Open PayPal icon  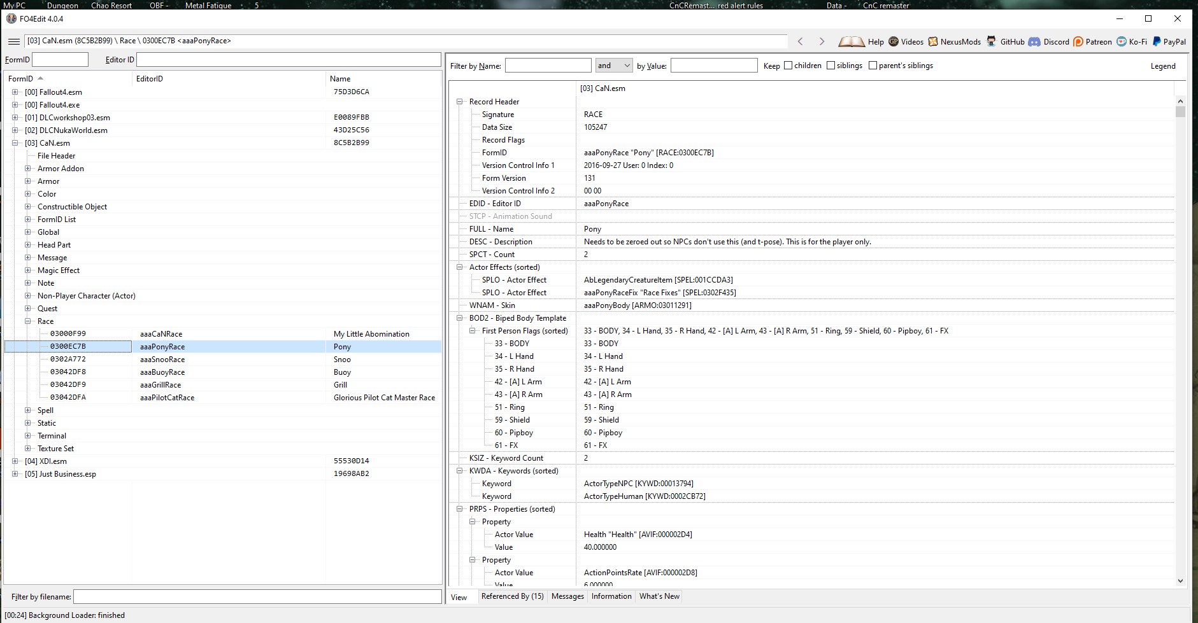(1157, 41)
